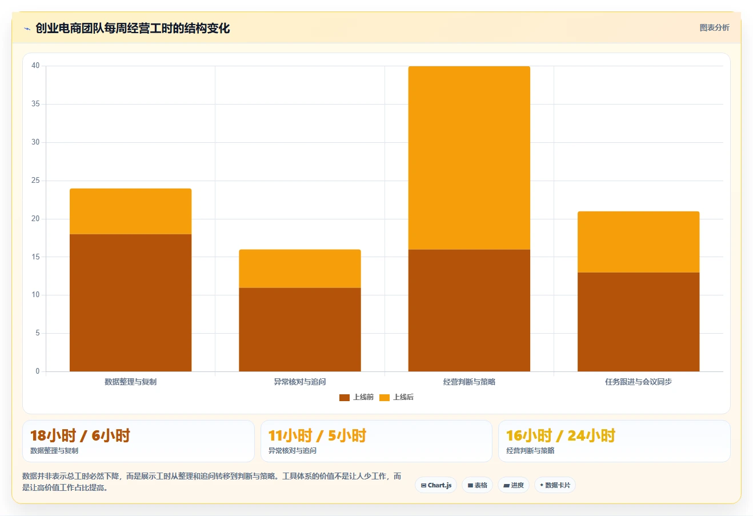This screenshot has width=753, height=516.
Task: Click the 上线前 bar segment for 经营判断与策略
Action: pyautogui.click(x=469, y=310)
